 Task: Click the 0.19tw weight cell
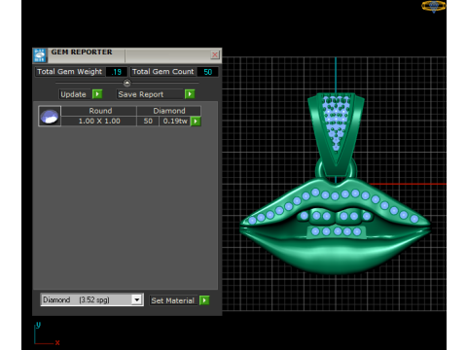[x=175, y=121]
